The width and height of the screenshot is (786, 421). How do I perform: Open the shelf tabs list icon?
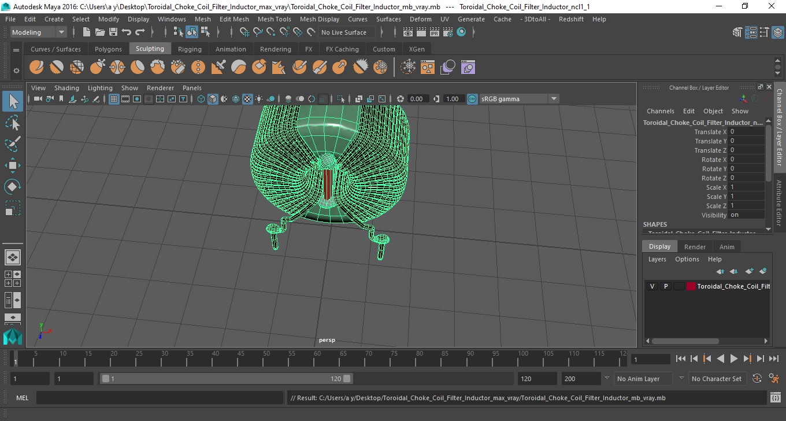[x=16, y=50]
